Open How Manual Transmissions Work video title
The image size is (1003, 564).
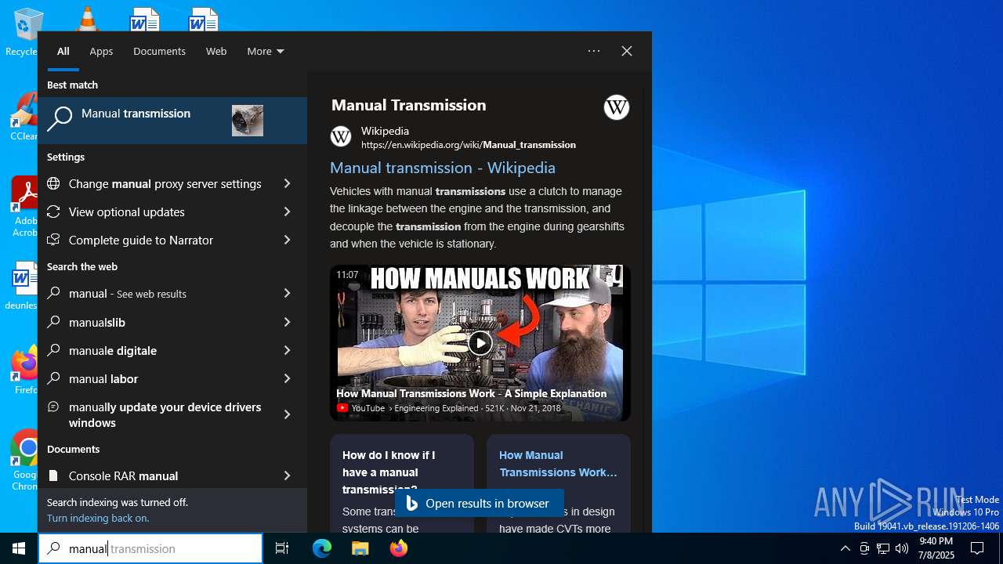pos(471,393)
